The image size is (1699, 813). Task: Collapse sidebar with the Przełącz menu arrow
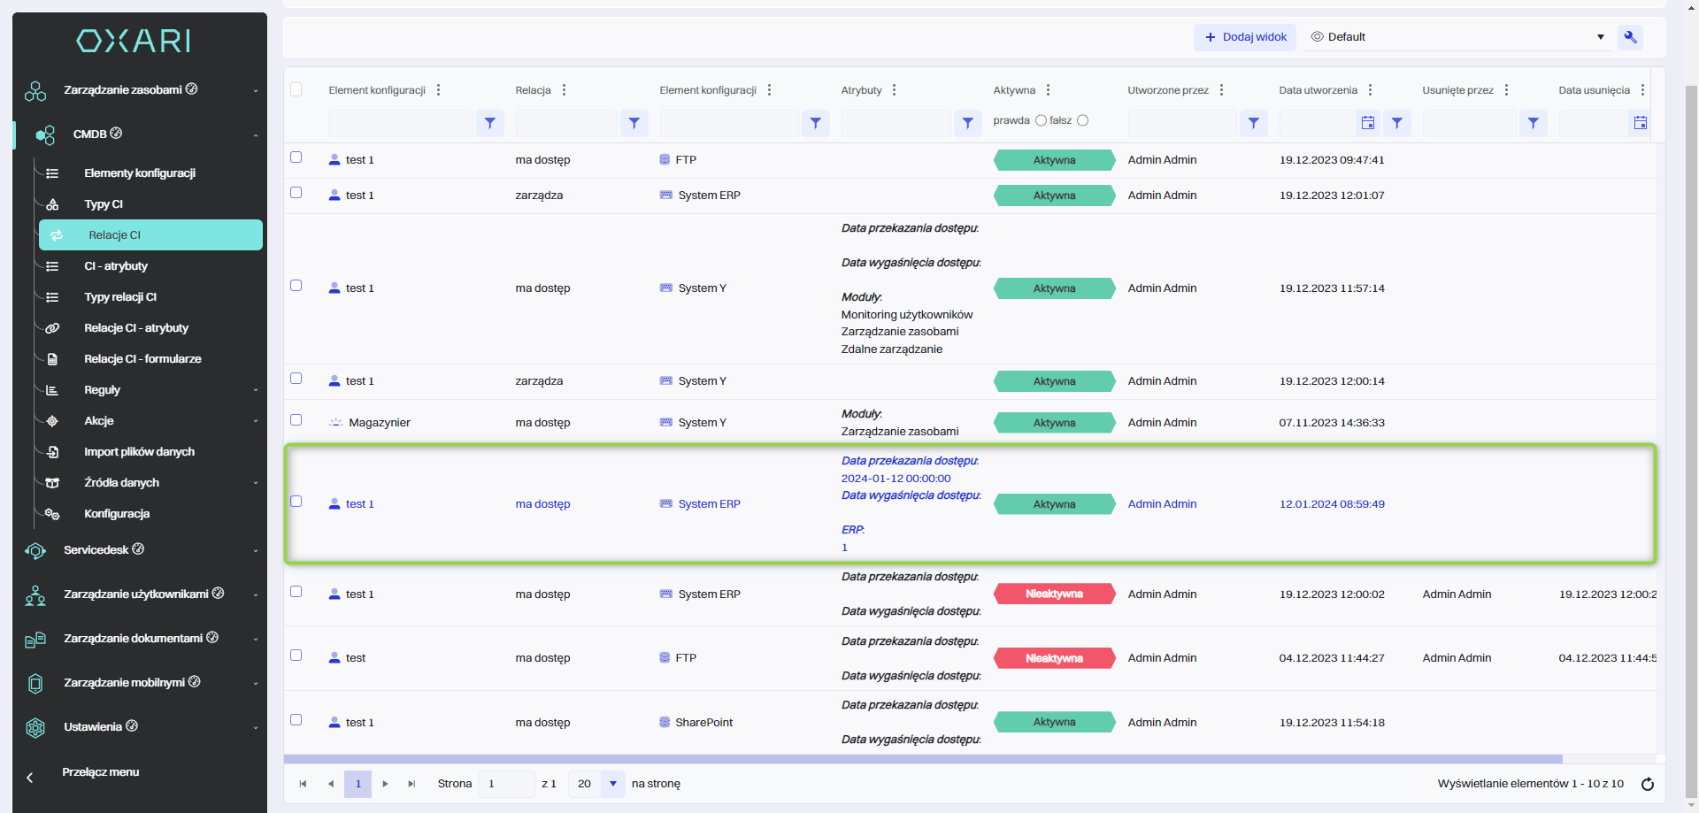(30, 778)
